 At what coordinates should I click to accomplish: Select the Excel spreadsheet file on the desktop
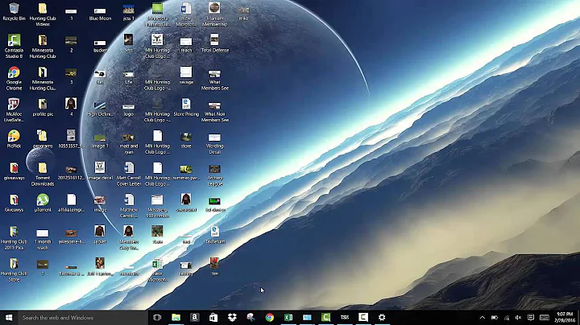pos(158,270)
